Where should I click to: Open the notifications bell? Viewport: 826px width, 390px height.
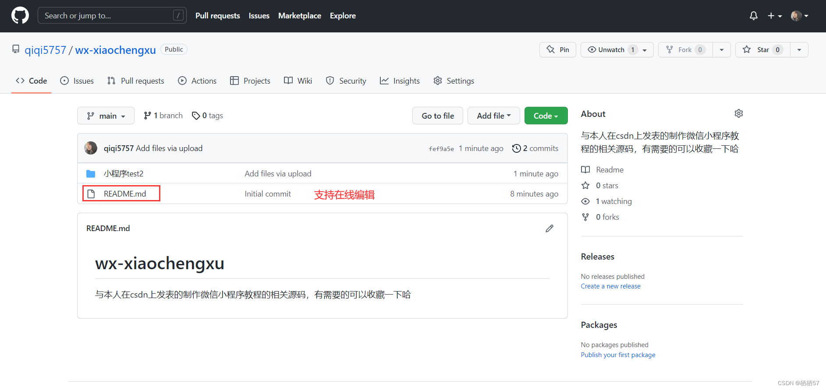click(754, 16)
